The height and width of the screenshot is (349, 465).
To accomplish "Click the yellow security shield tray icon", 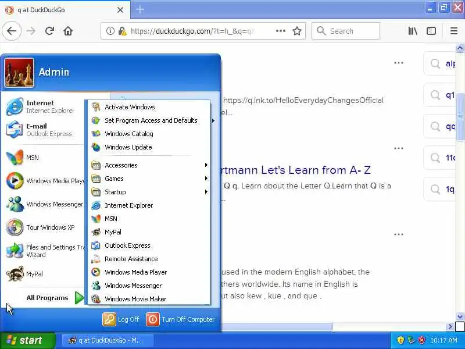I will pos(400,340).
